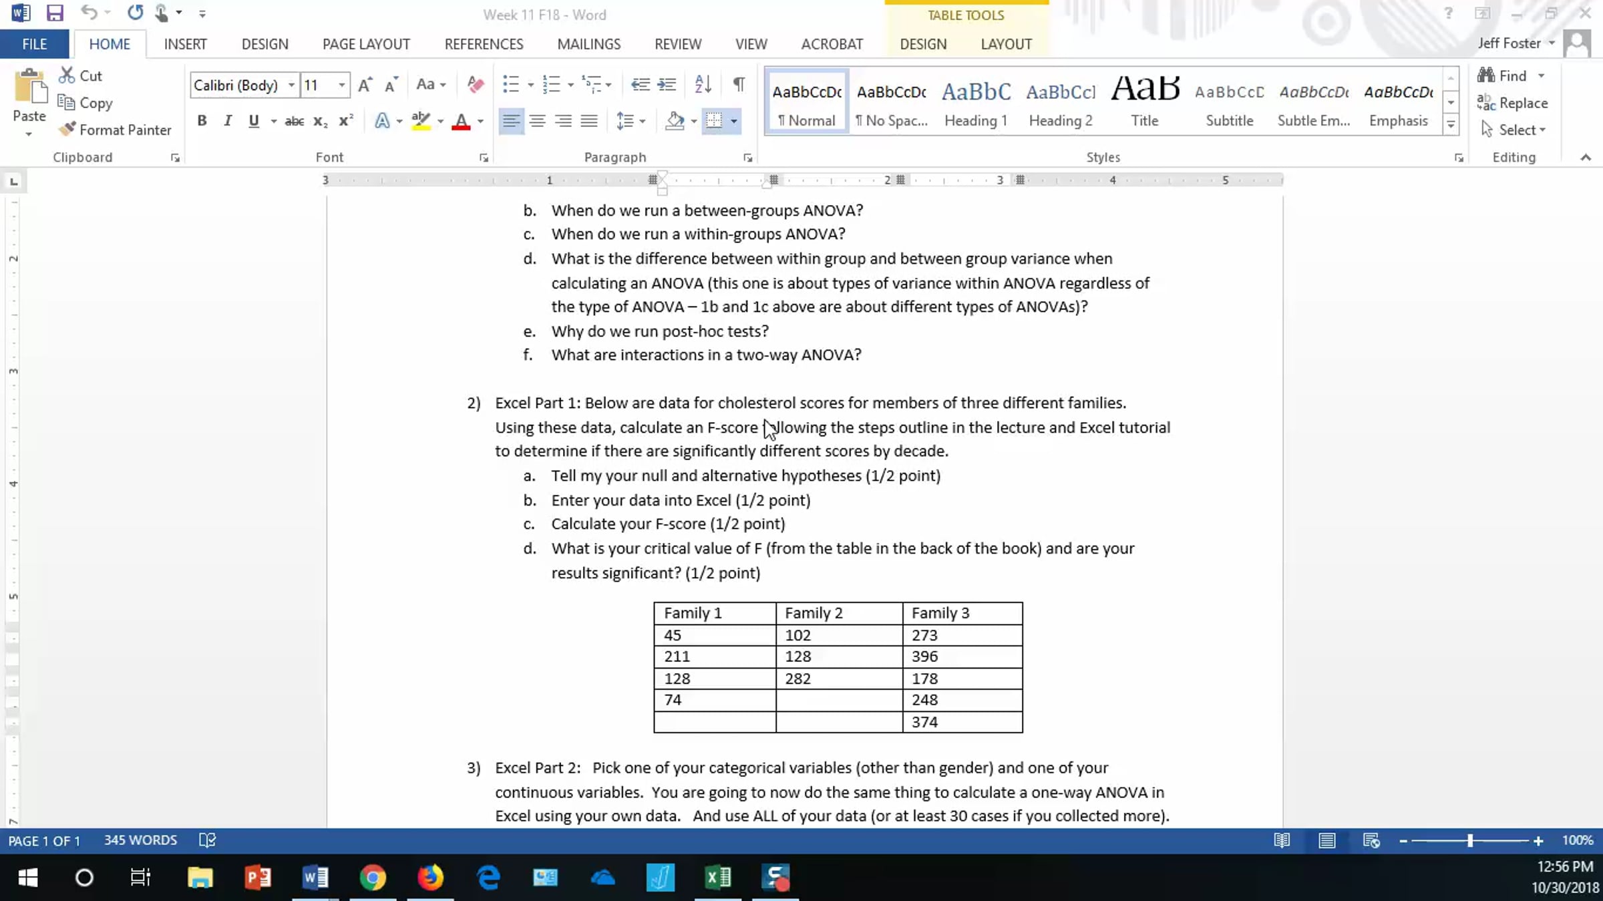1603x901 pixels.
Task: Click the Increase Indent icon
Action: point(667,84)
